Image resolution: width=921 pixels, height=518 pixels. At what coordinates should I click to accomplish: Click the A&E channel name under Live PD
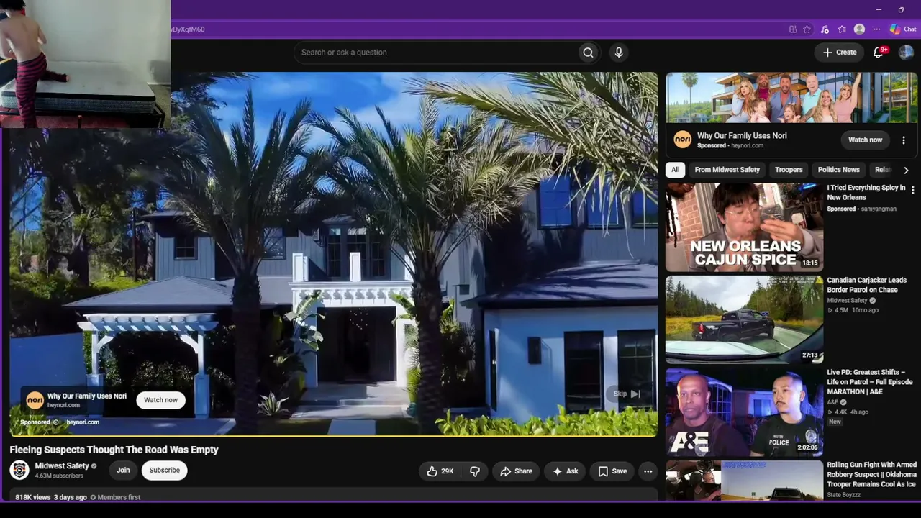coord(832,402)
